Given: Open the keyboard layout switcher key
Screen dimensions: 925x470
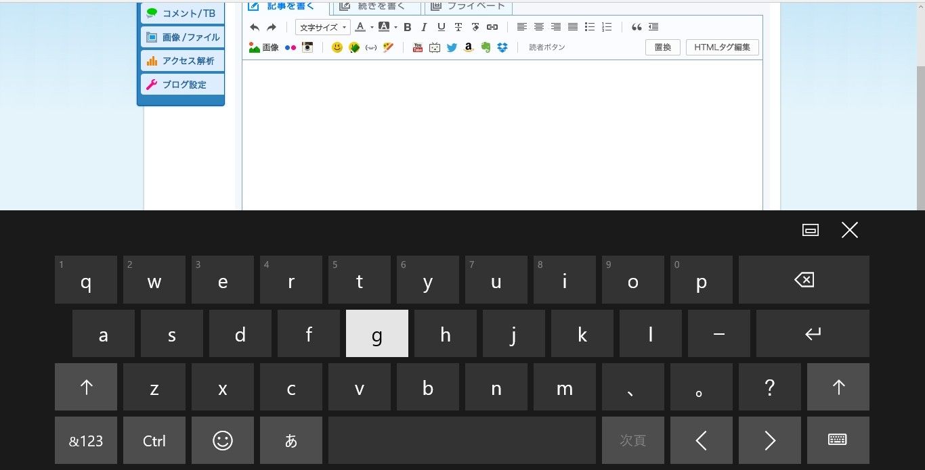Looking at the screenshot, I should 838,440.
